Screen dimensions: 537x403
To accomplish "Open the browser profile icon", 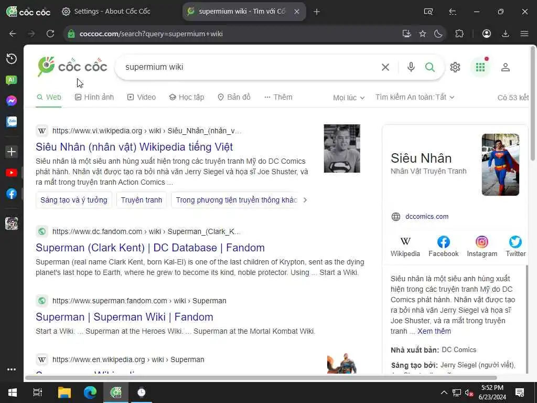I will coord(487,34).
